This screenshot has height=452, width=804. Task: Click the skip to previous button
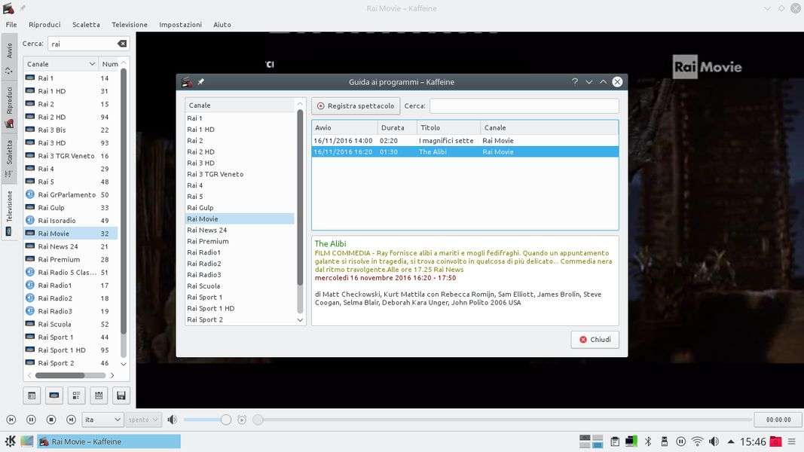click(11, 420)
